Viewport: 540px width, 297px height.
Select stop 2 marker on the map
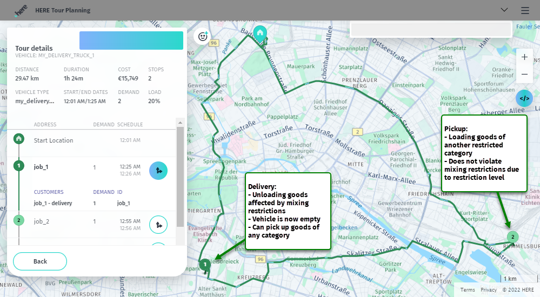(x=512, y=237)
